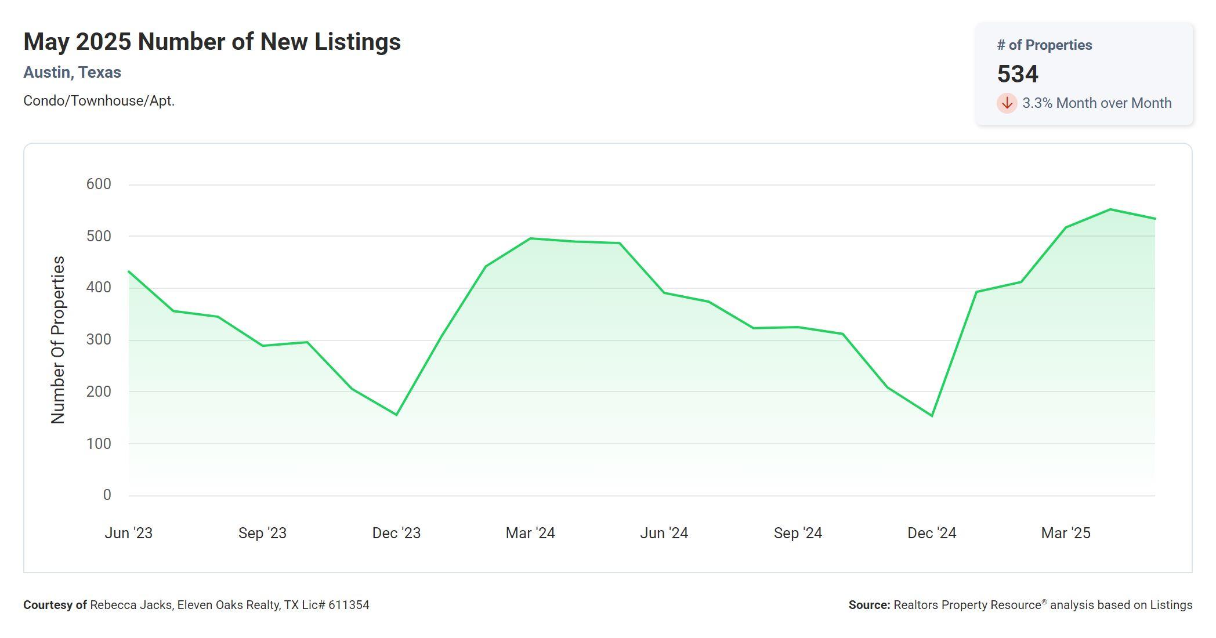This screenshot has width=1216, height=638.
Task: Select the '# of Properties' card label
Action: 1044,45
